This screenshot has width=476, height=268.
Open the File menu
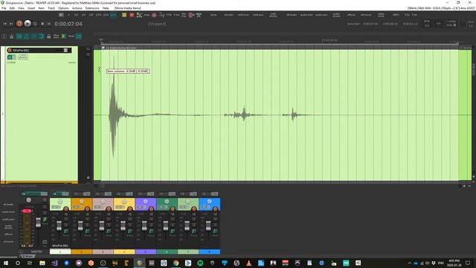click(4, 8)
